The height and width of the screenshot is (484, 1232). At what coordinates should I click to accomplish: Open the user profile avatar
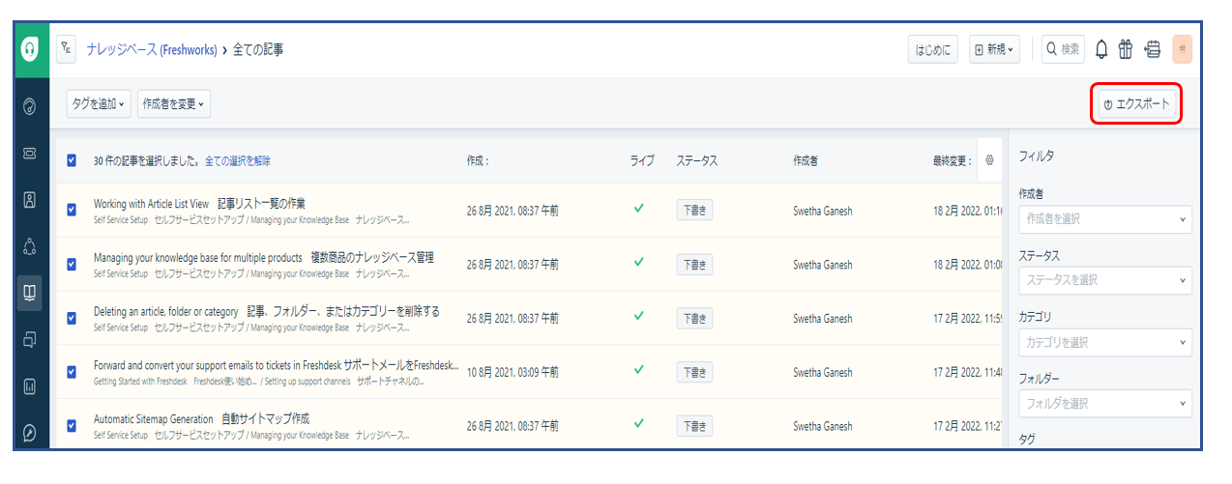click(1182, 49)
